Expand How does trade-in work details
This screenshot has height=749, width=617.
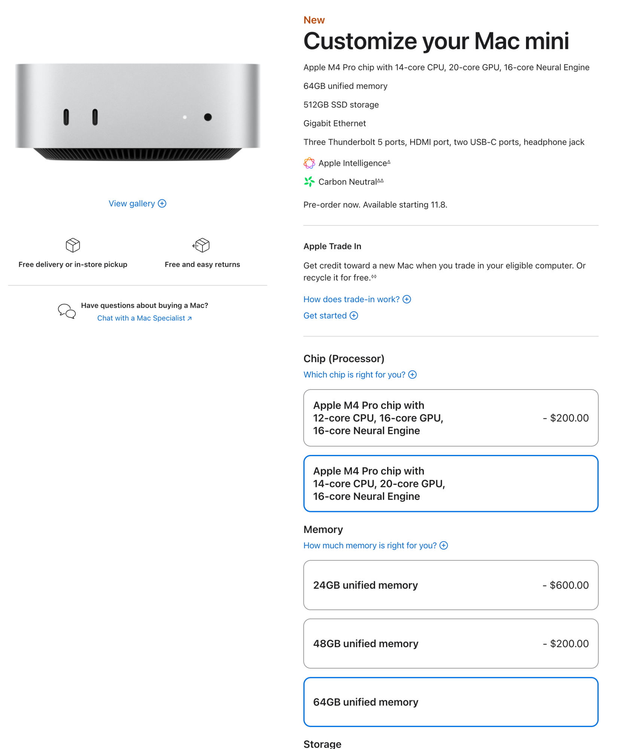click(352, 299)
